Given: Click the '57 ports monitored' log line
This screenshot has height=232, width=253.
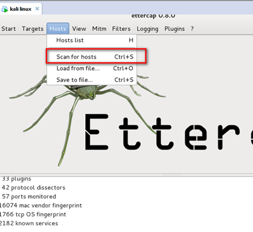Looking at the screenshot, I should click(x=29, y=196).
